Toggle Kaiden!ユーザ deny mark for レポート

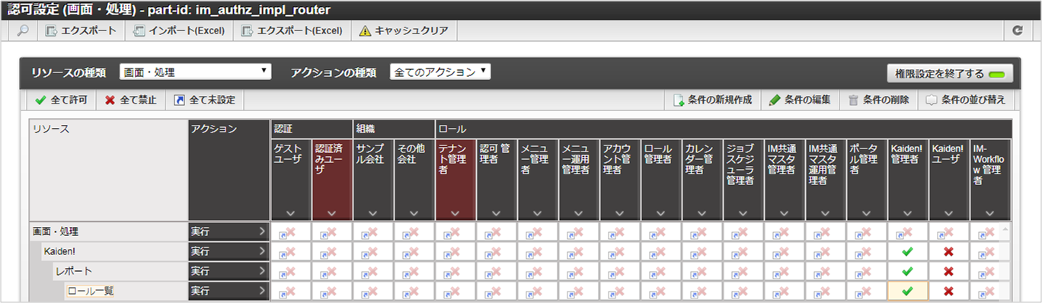[x=948, y=271]
